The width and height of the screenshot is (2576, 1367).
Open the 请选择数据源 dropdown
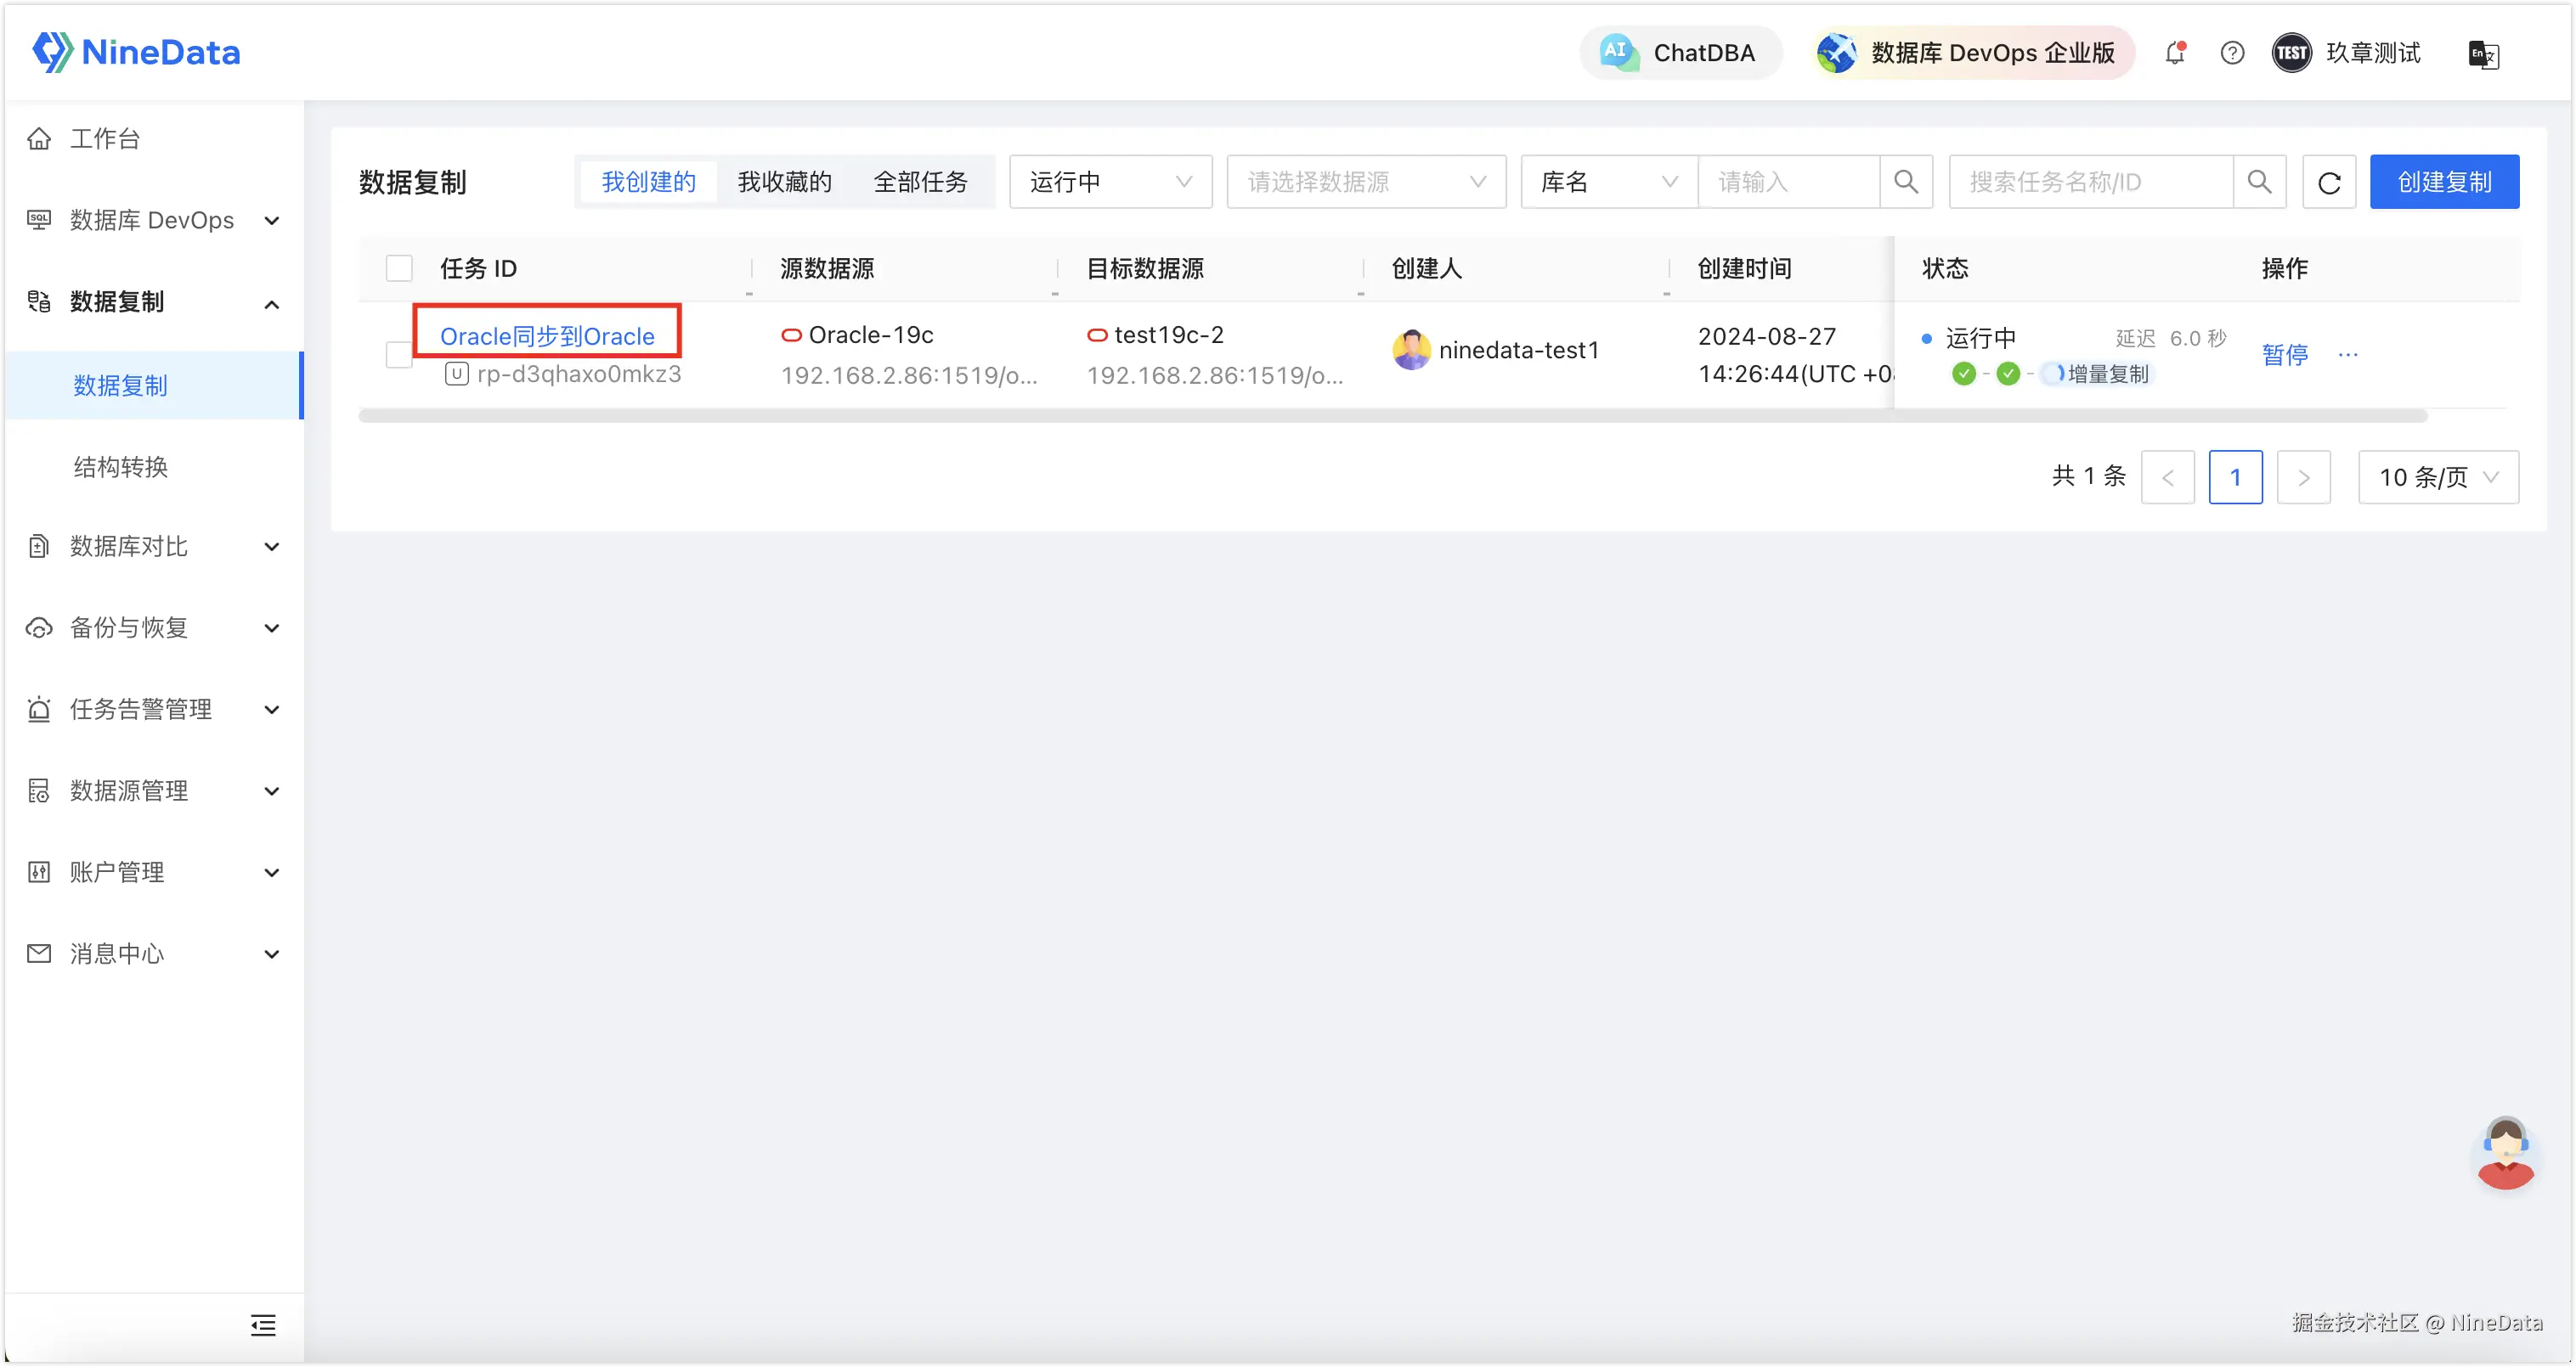pyautogui.click(x=1365, y=182)
